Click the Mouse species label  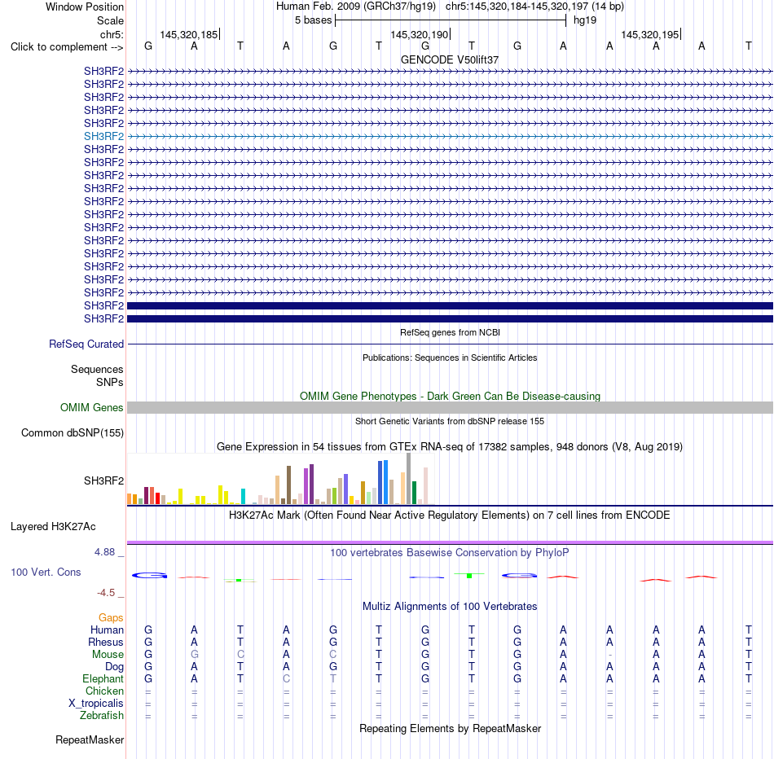(108, 655)
